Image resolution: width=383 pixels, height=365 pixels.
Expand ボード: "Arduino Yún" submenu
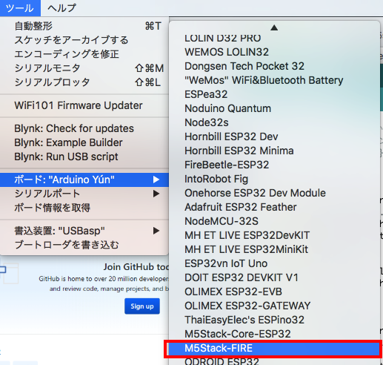point(84,180)
